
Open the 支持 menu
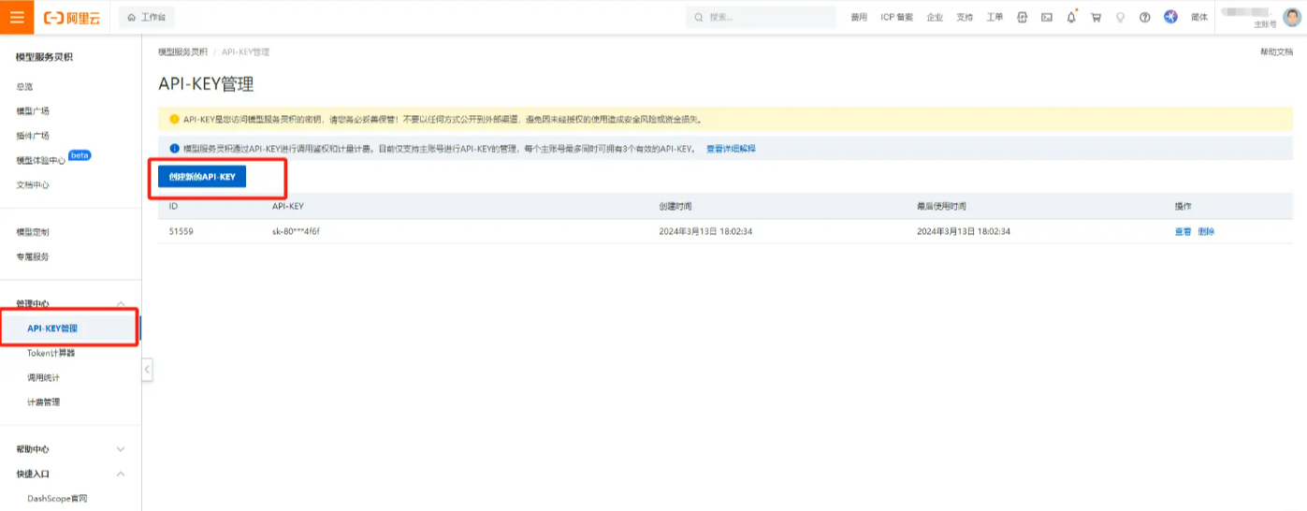[965, 17]
